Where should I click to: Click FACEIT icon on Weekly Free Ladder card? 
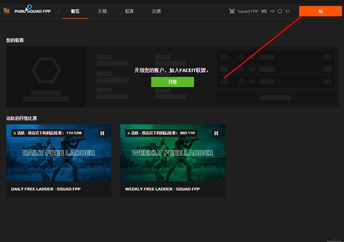click(x=216, y=133)
